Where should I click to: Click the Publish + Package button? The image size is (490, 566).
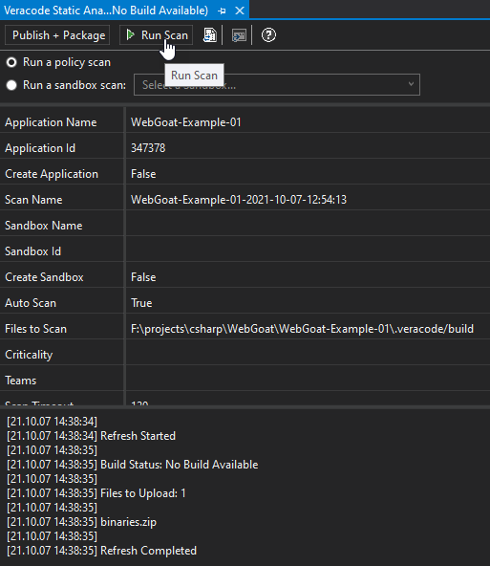tap(57, 35)
